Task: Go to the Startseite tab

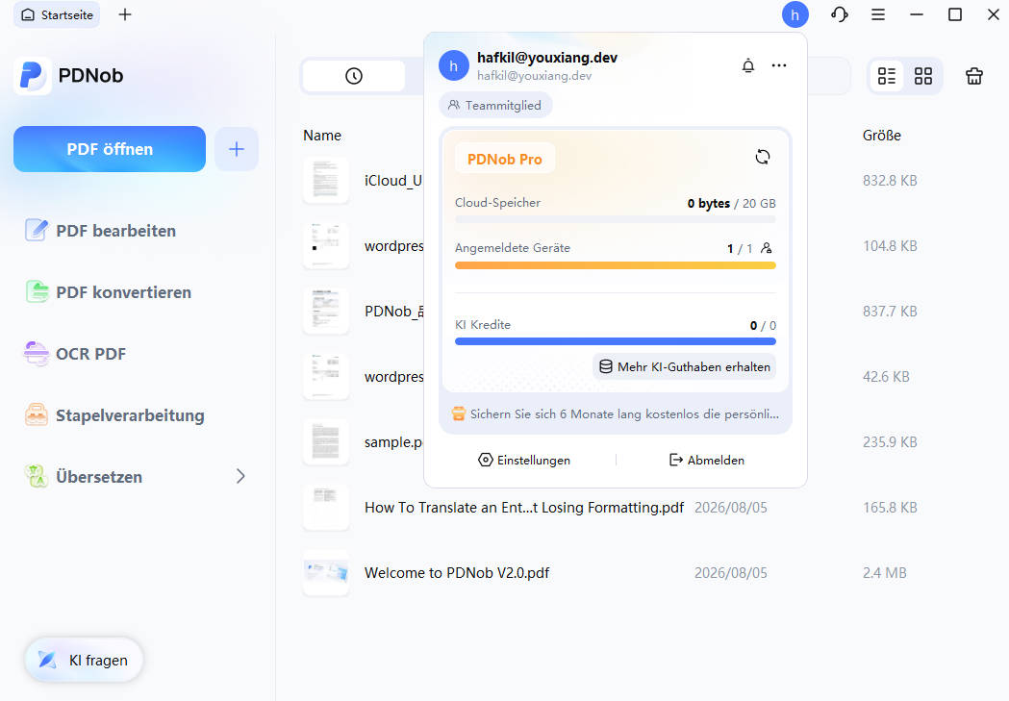Action: tap(57, 14)
